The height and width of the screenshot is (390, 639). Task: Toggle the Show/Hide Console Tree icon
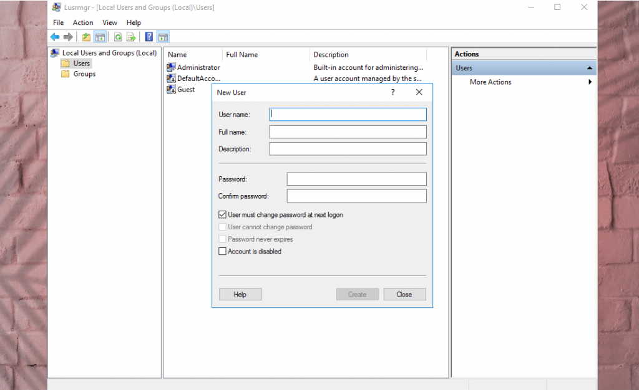(100, 37)
